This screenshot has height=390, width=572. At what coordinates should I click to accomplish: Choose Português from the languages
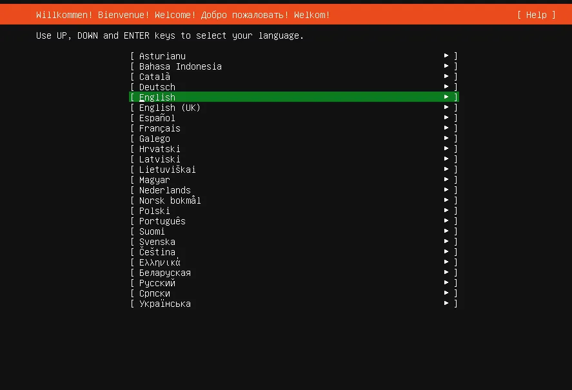[163, 221]
